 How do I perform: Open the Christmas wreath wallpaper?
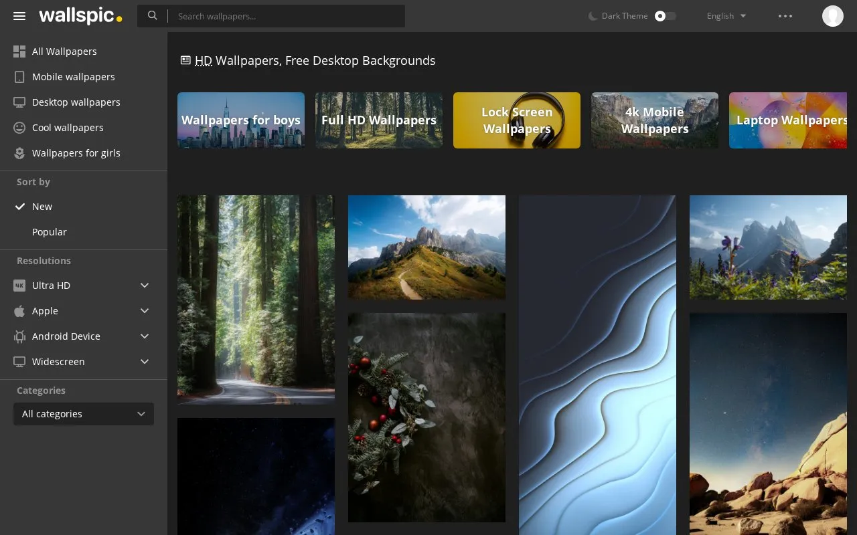pyautogui.click(x=426, y=417)
